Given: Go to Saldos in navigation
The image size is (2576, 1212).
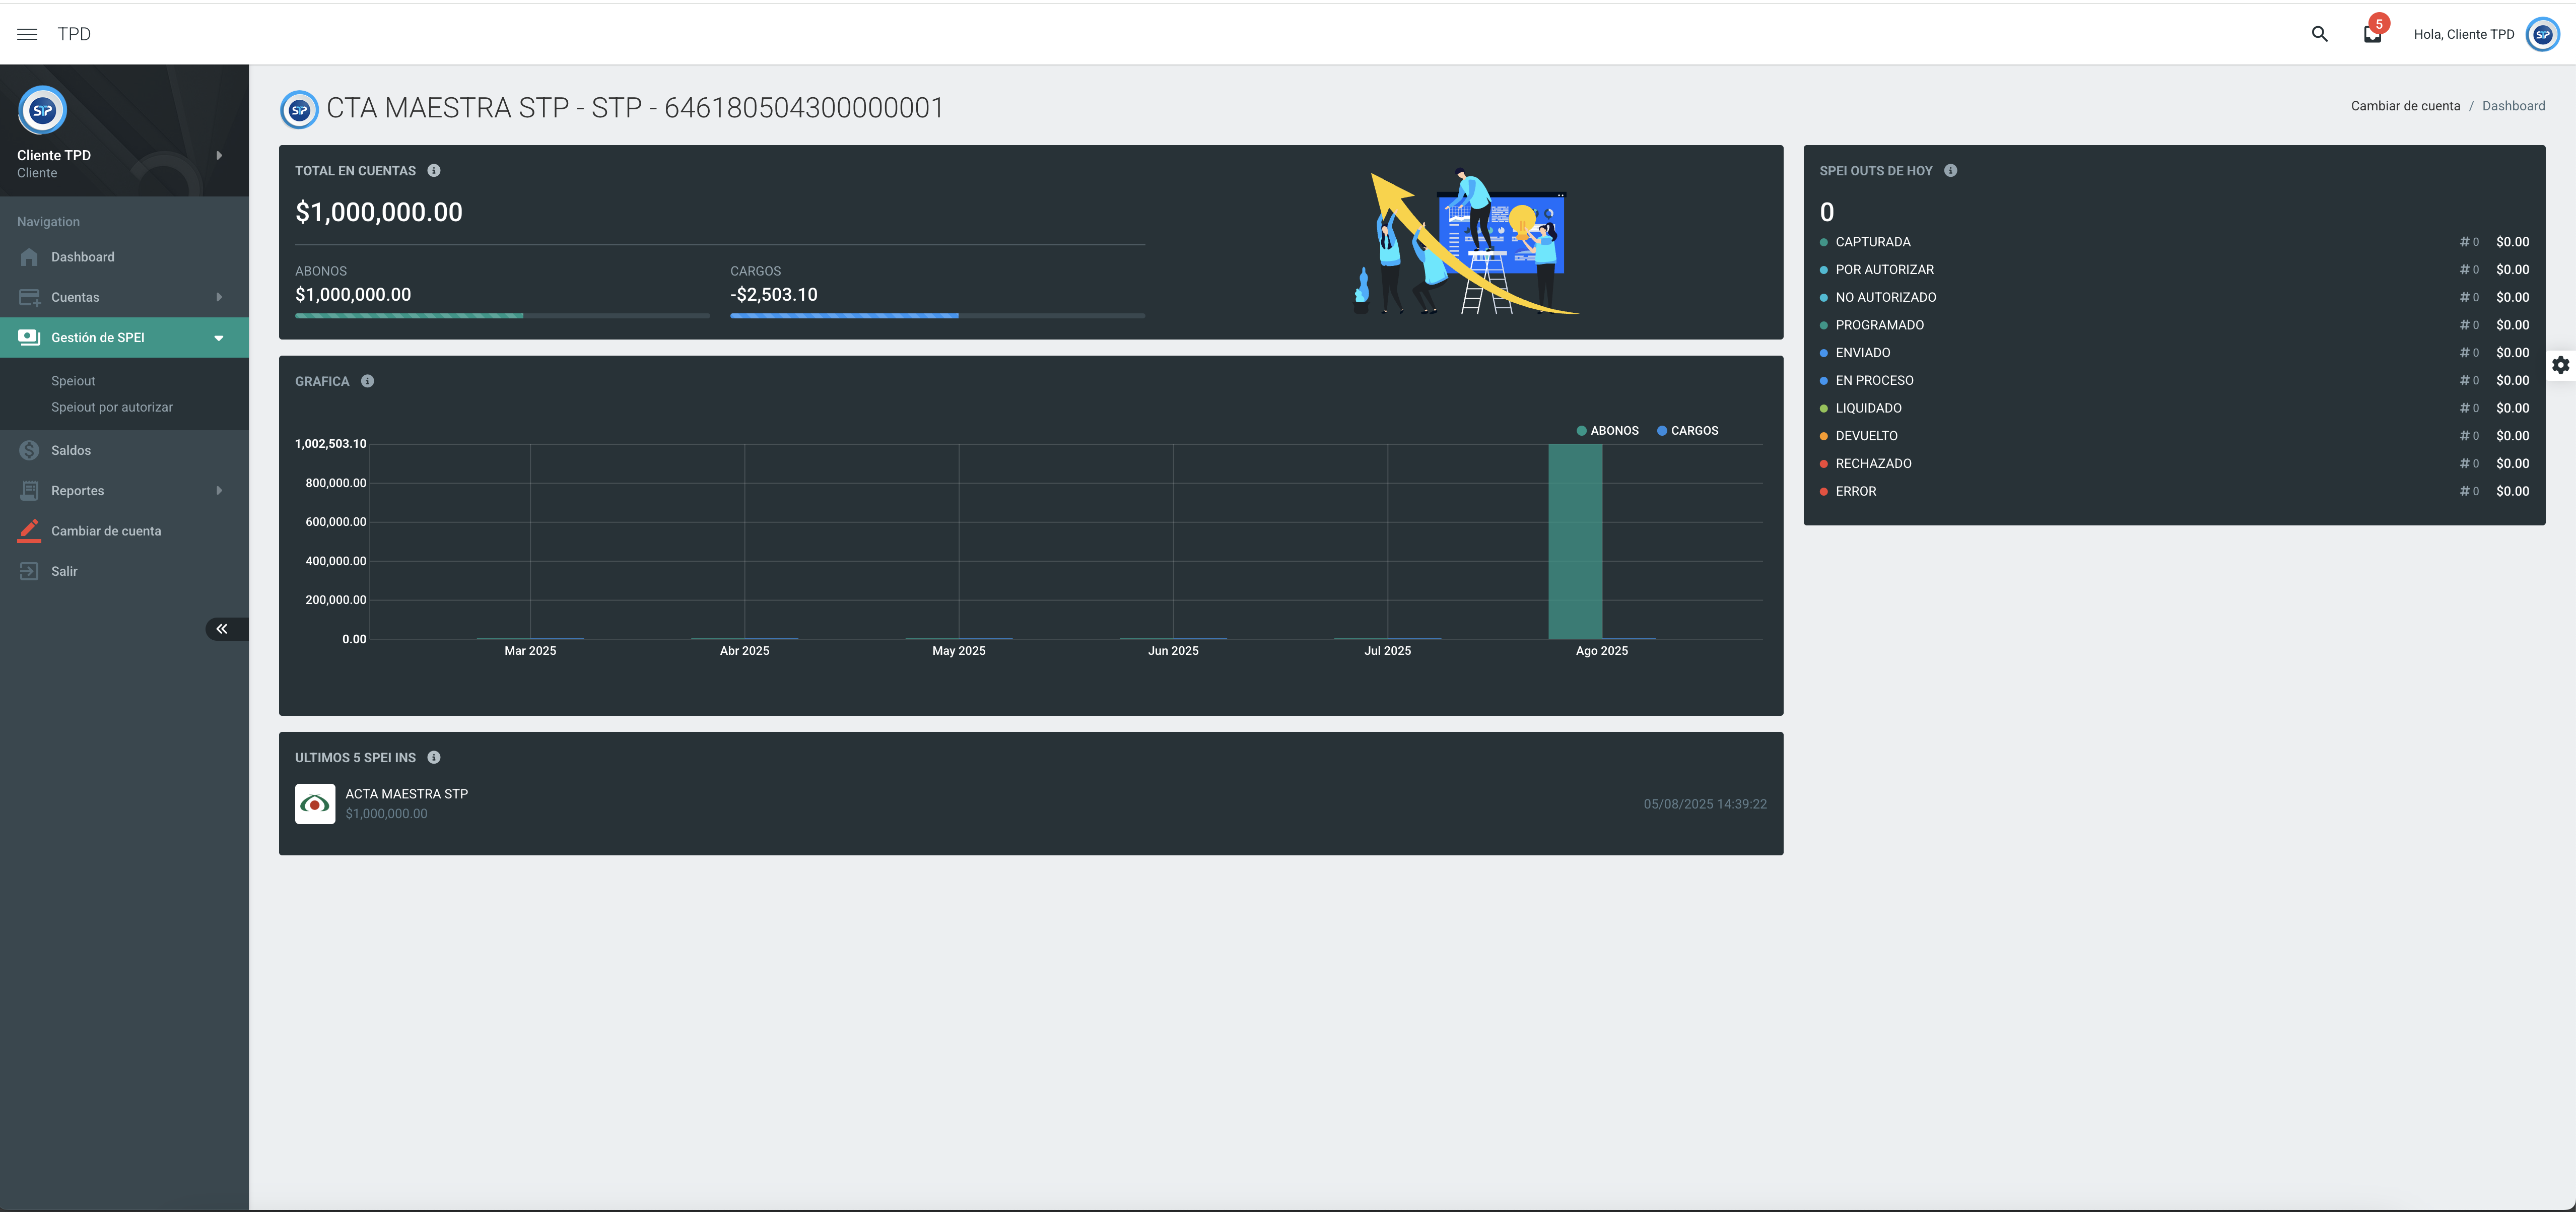Looking at the screenshot, I should coord(71,451).
